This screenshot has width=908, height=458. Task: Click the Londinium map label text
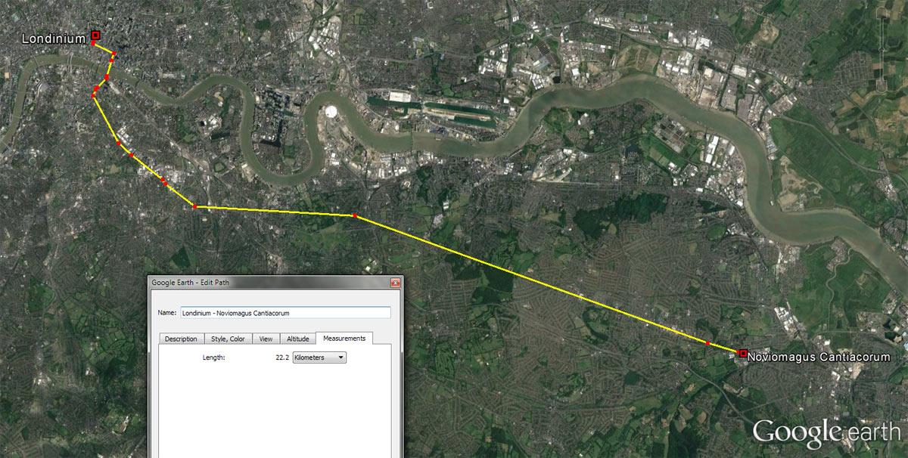pyautogui.click(x=53, y=39)
